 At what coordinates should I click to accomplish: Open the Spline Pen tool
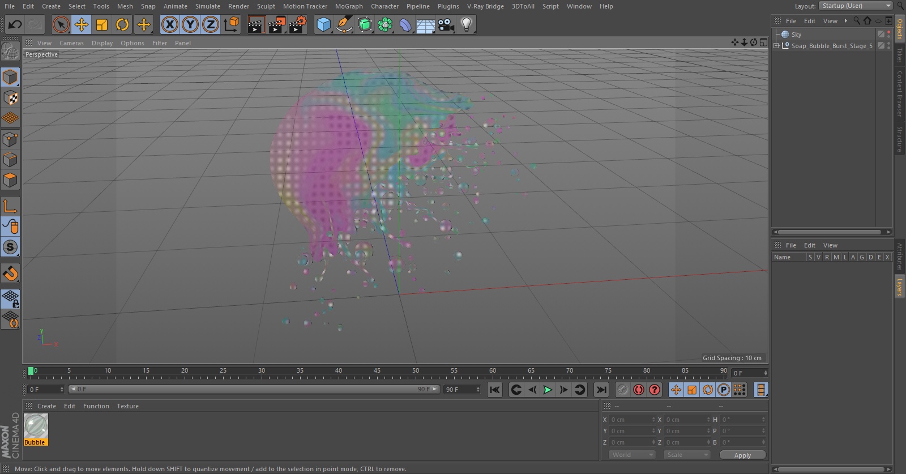(344, 24)
